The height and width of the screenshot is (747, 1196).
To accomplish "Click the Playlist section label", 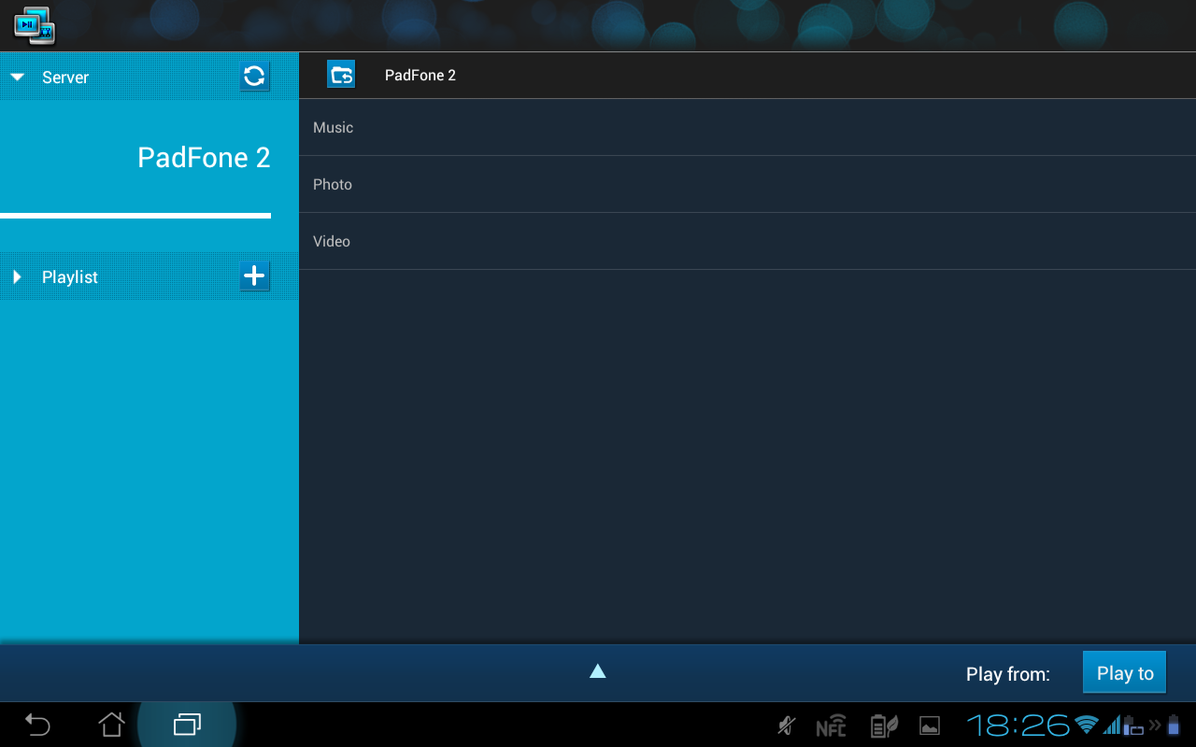I will 70,277.
